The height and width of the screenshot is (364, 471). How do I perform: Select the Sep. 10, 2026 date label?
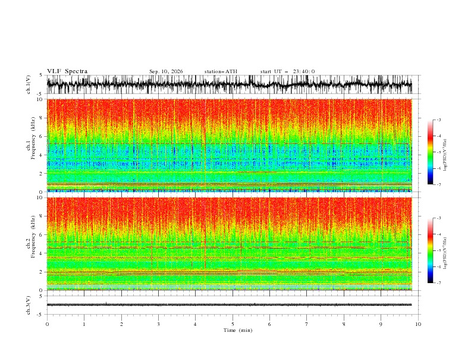[x=166, y=71]
